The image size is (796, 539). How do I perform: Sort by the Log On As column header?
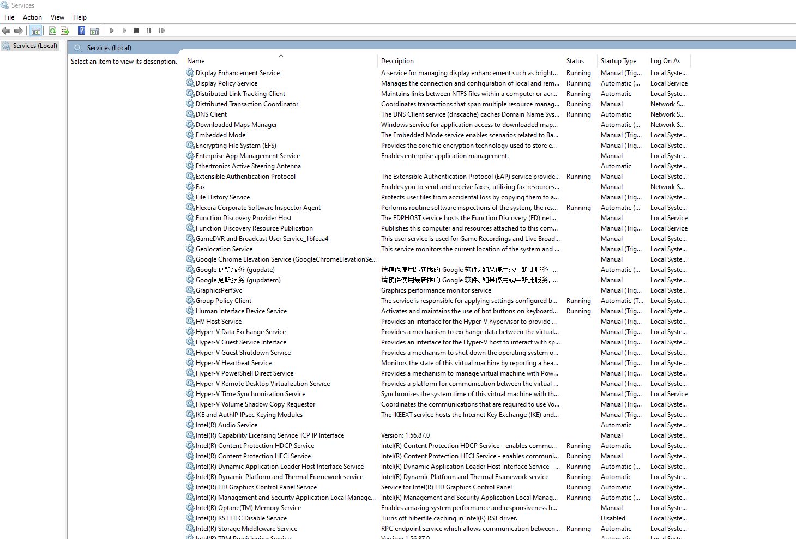tap(668, 61)
